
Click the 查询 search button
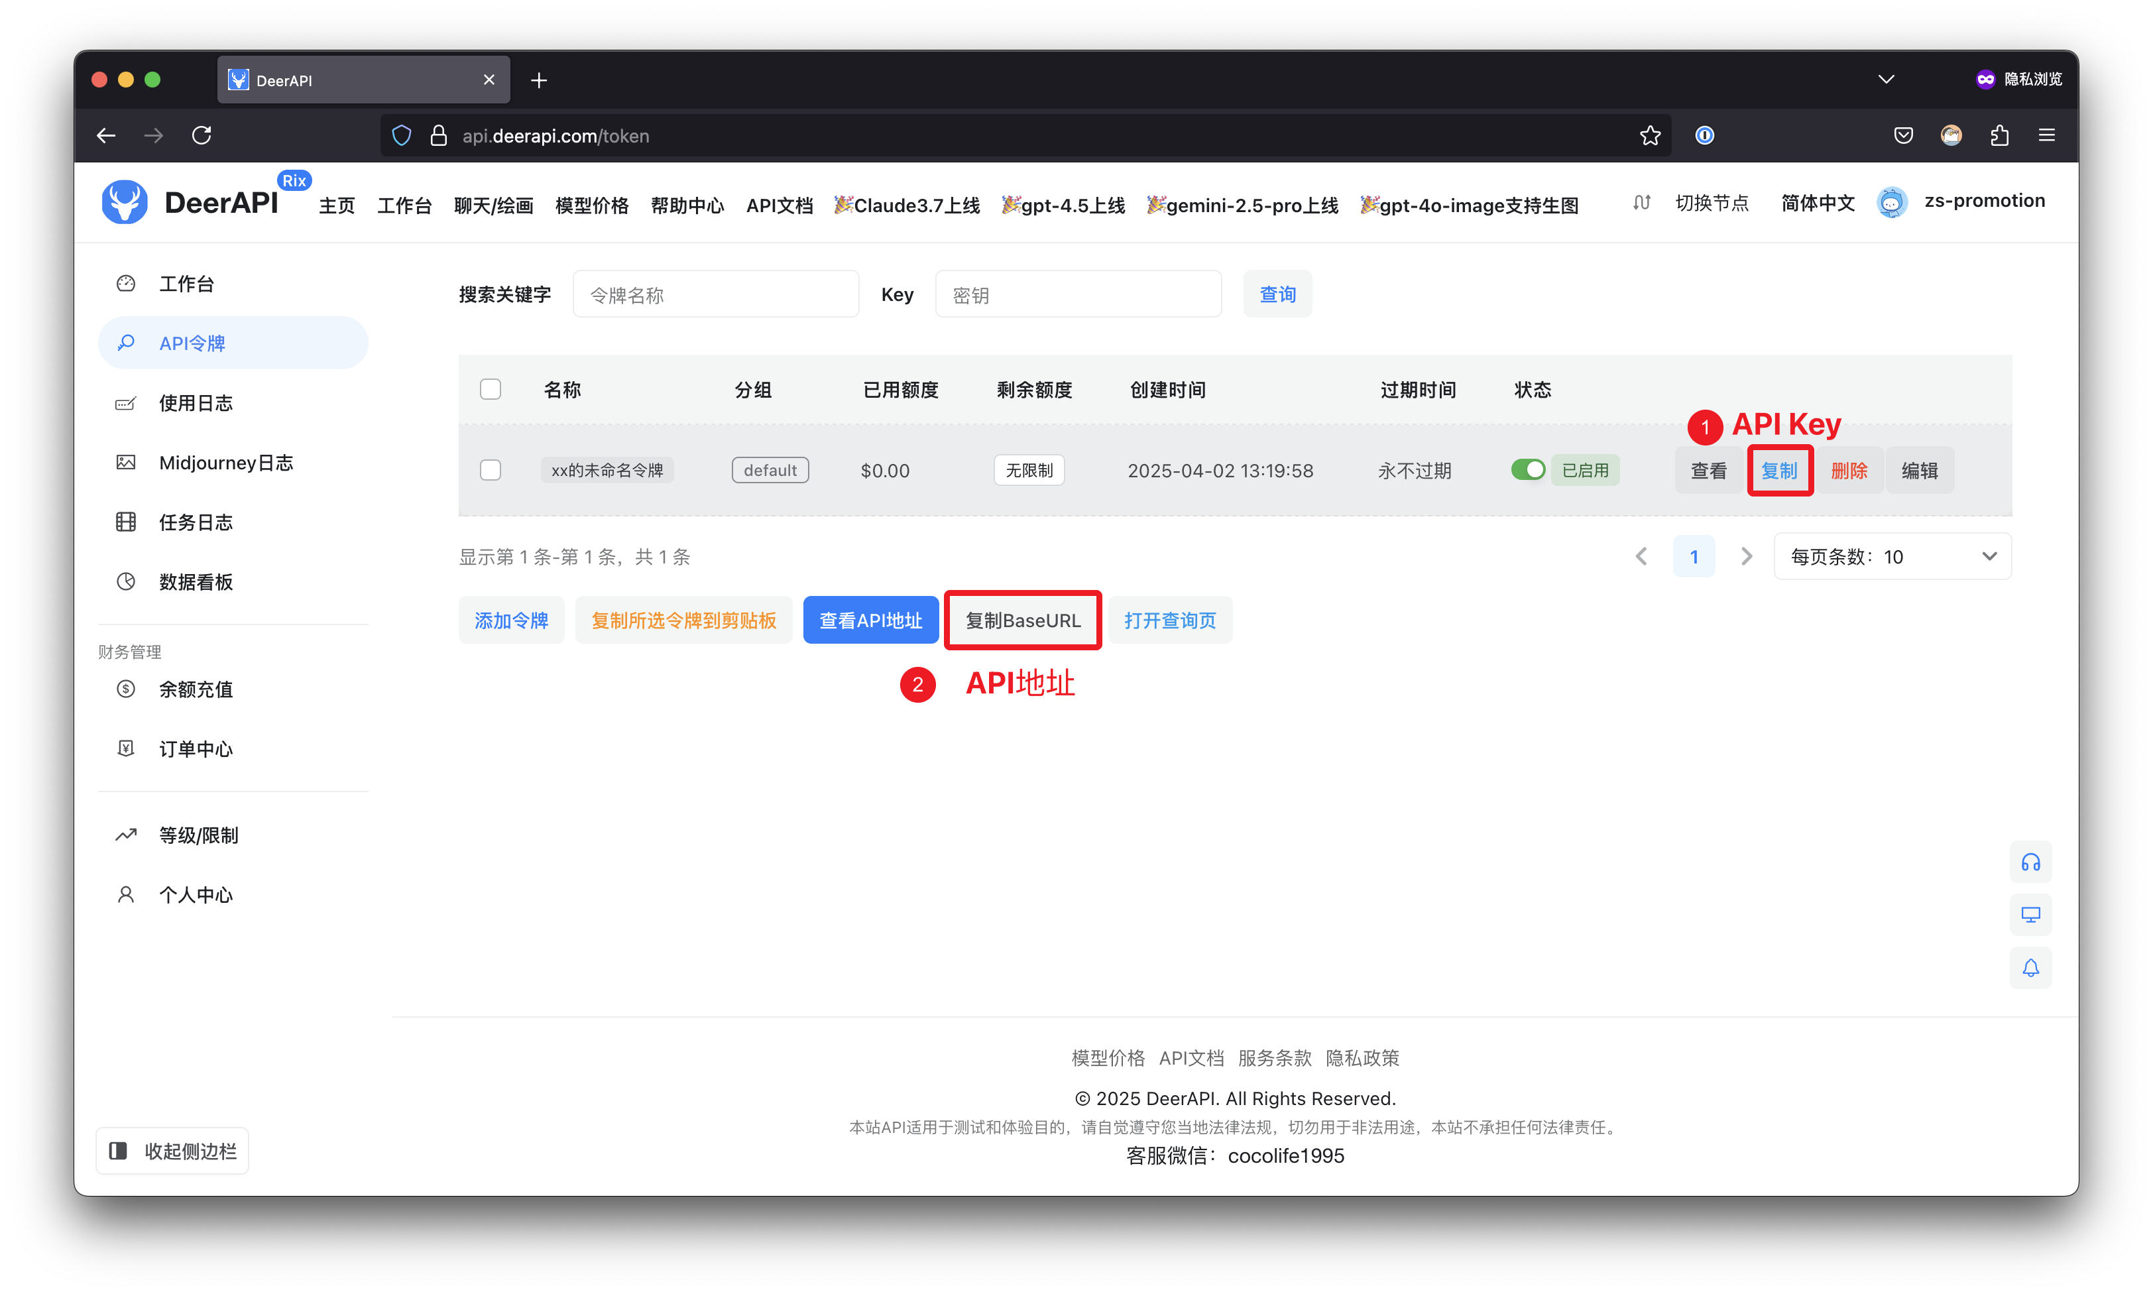(1277, 295)
